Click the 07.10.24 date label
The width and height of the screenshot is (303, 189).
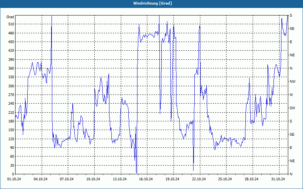click(67, 179)
